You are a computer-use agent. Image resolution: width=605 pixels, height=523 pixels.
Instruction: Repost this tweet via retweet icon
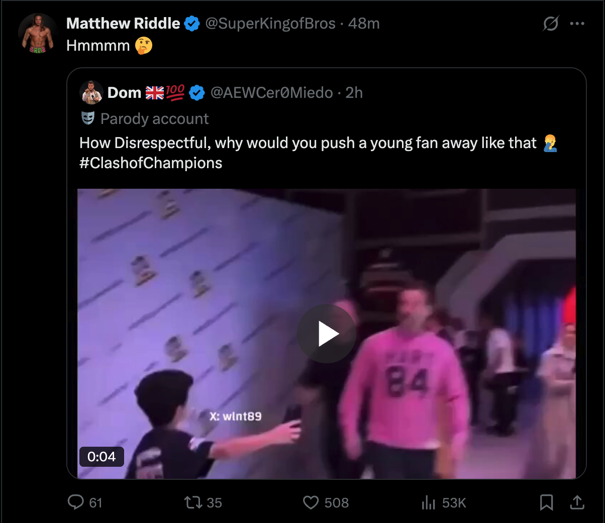(x=193, y=502)
